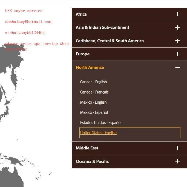Choose Canada - English site
This screenshot has height=187, width=187.
pyautogui.click(x=94, y=82)
